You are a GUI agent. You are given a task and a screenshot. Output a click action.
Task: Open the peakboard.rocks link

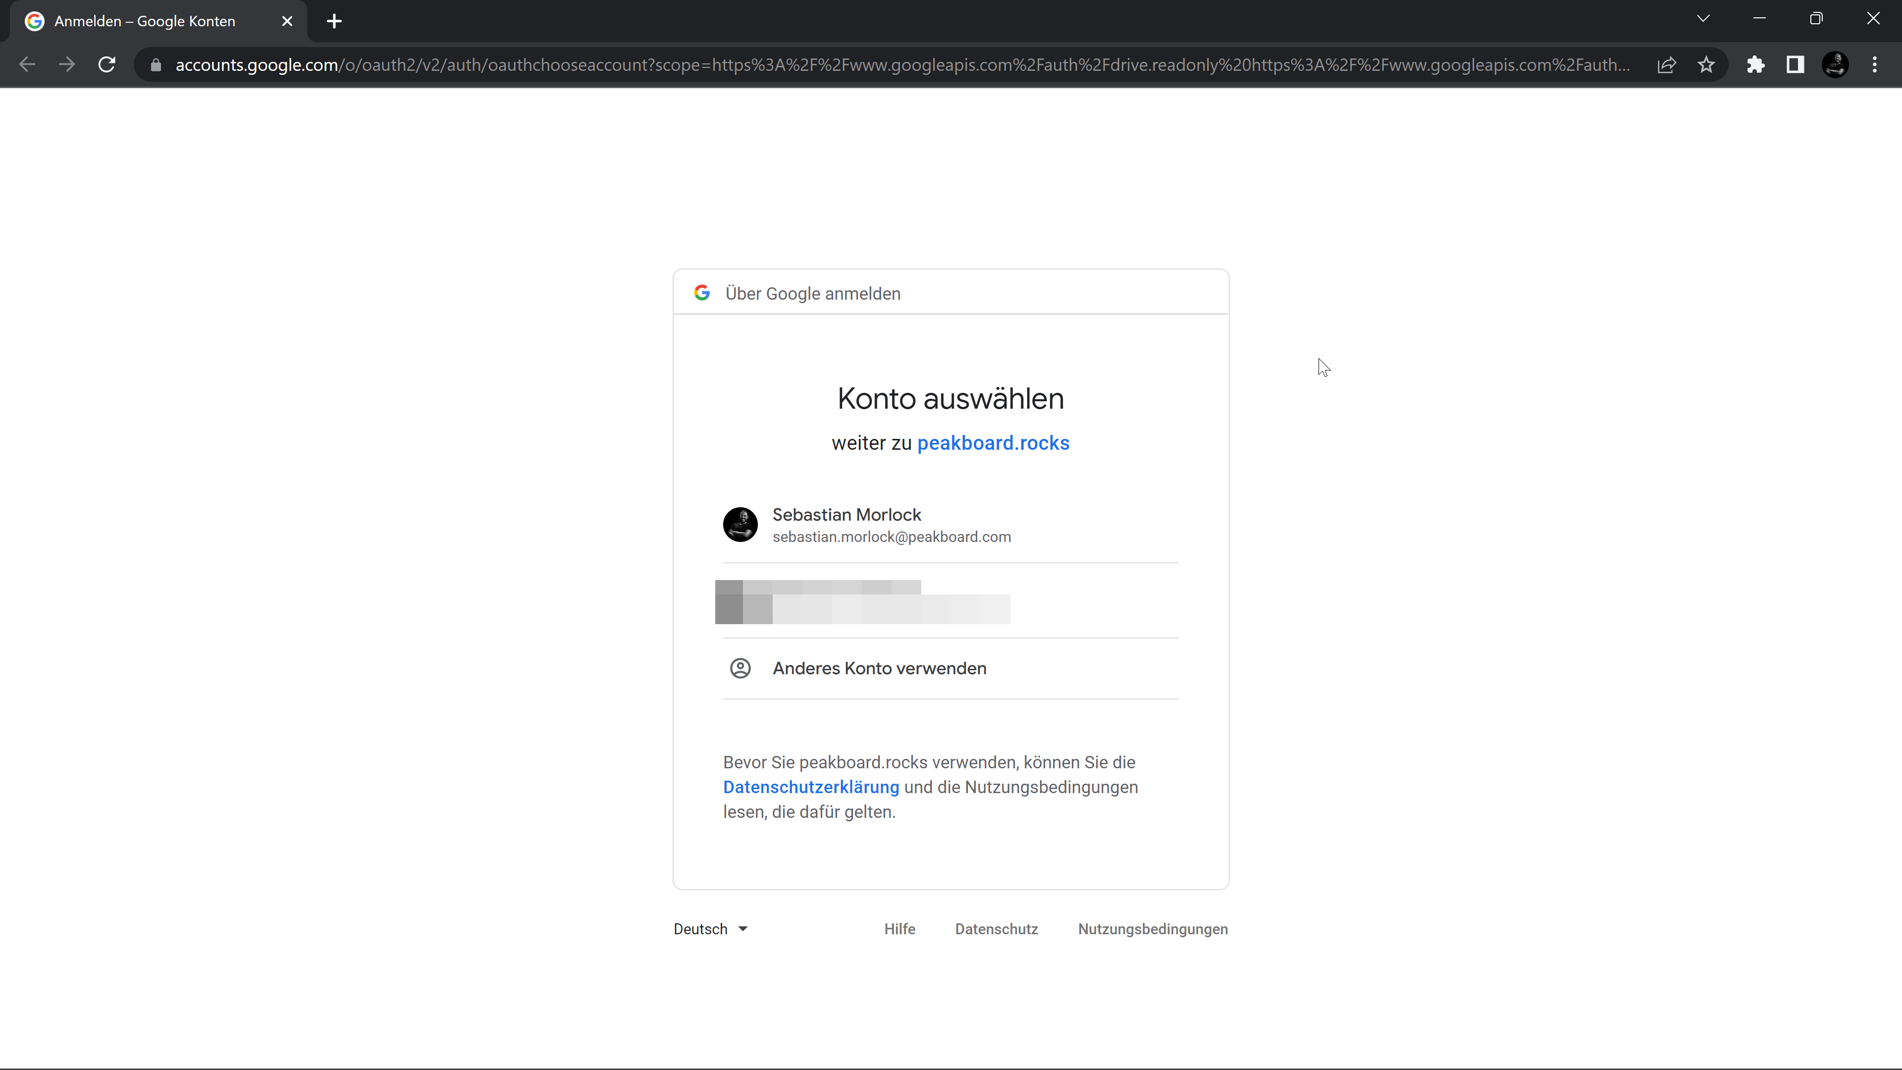pos(993,443)
